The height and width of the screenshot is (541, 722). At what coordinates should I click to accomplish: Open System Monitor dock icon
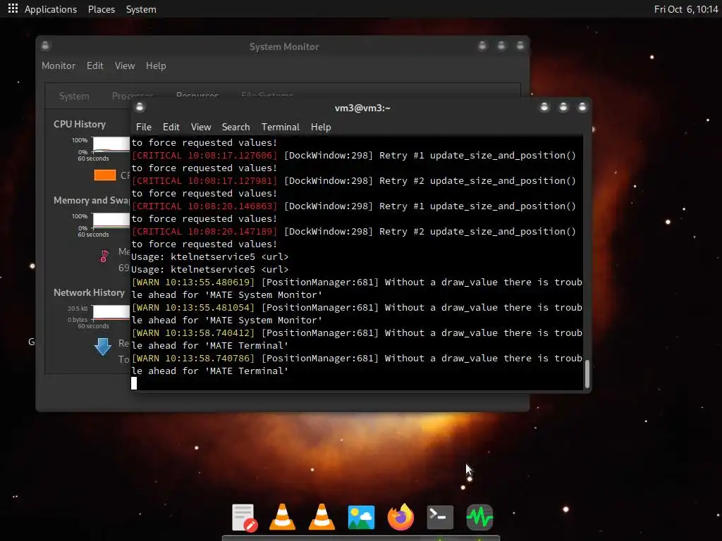click(479, 518)
